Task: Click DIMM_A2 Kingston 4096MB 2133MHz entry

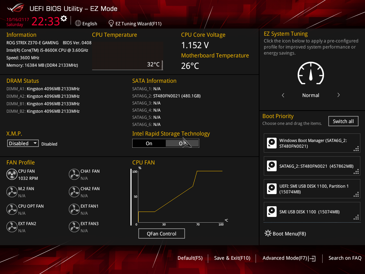Action: [x=43, y=96]
